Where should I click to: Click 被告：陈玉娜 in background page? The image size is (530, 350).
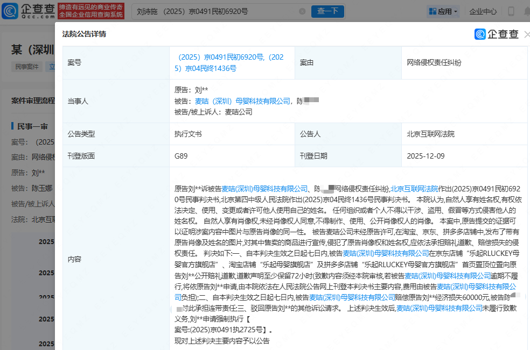[32, 188]
